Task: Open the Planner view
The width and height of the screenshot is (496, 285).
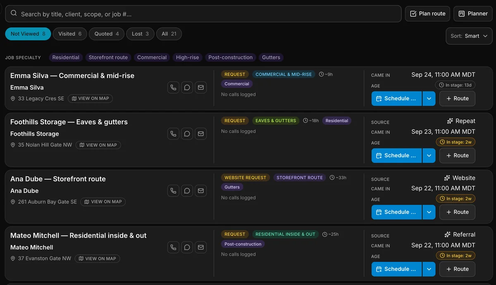Action: (x=473, y=14)
